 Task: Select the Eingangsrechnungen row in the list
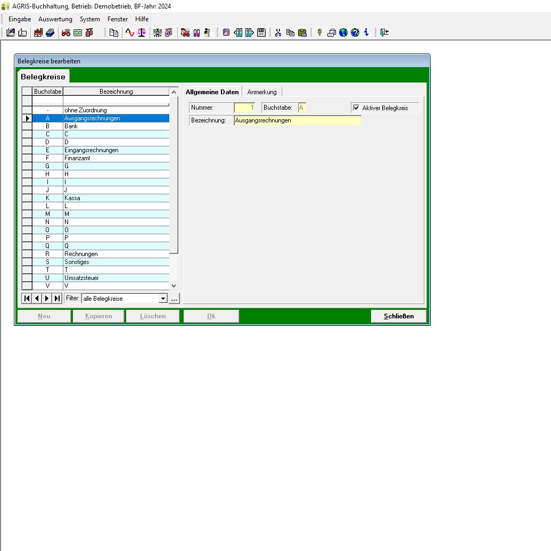[91, 150]
